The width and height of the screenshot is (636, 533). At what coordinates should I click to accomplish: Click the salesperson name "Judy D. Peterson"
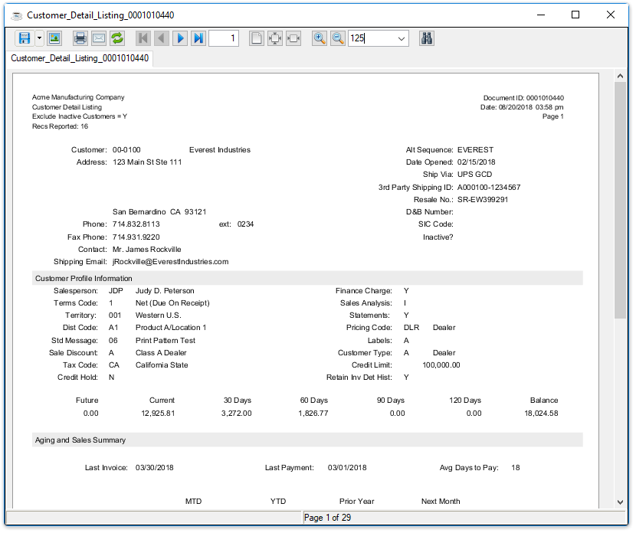pos(165,291)
